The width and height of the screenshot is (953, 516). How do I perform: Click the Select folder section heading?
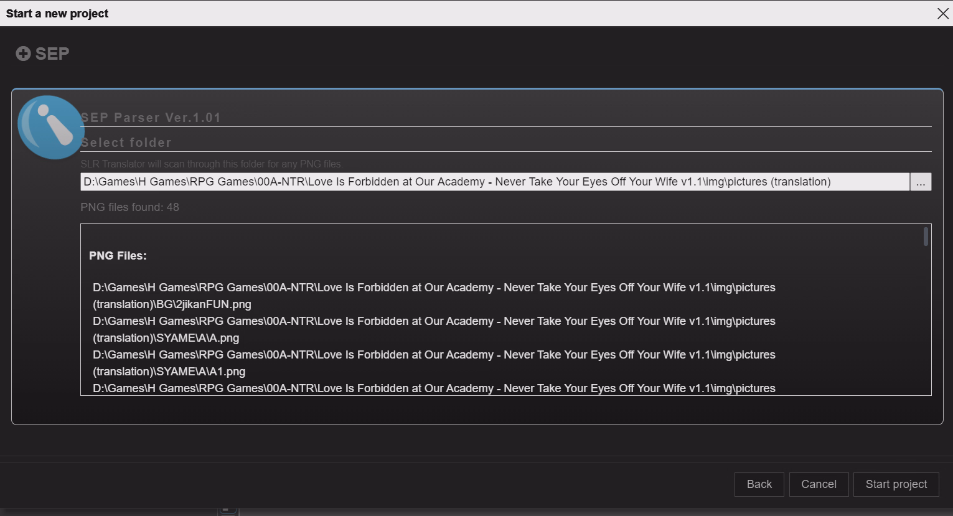click(126, 143)
